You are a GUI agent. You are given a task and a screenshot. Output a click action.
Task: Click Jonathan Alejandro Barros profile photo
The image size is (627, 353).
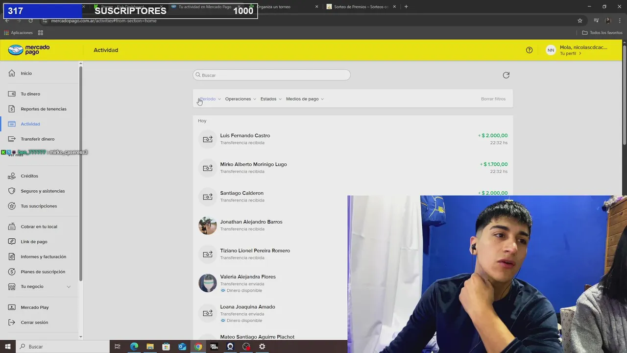pos(208,226)
